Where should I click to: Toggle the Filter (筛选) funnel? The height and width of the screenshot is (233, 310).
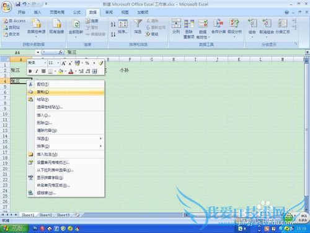[x=138, y=26]
